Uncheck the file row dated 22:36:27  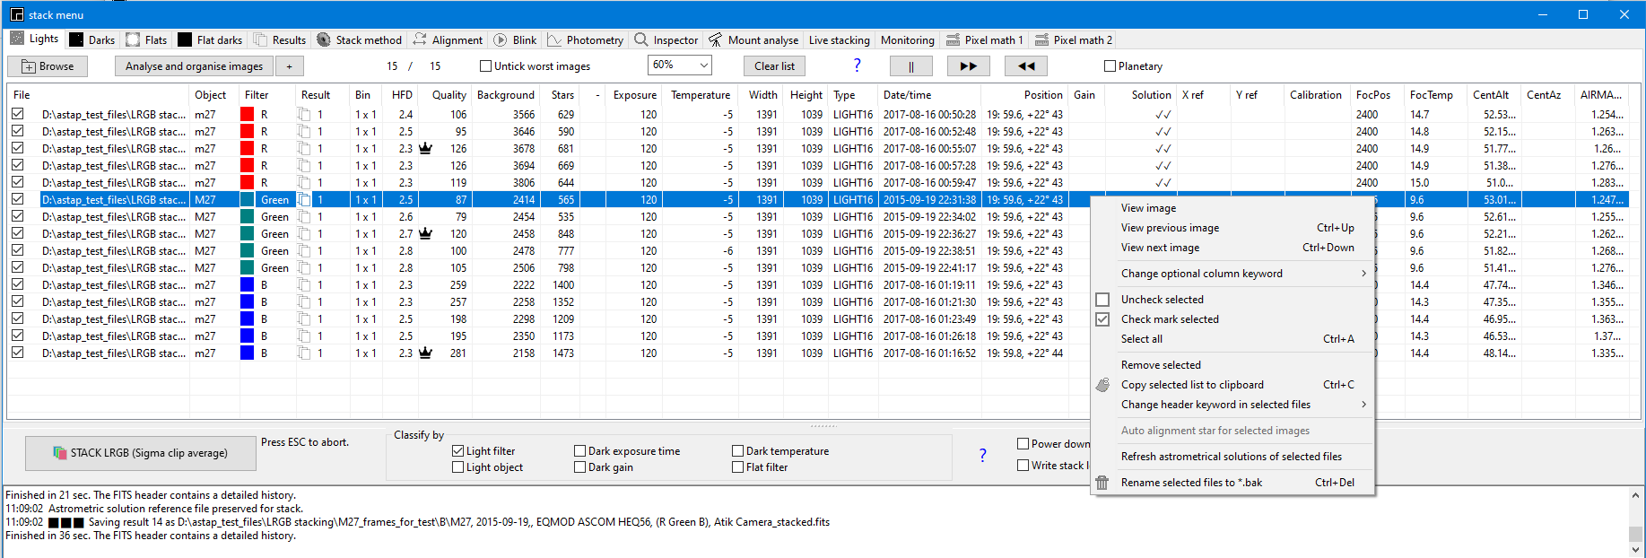[17, 233]
